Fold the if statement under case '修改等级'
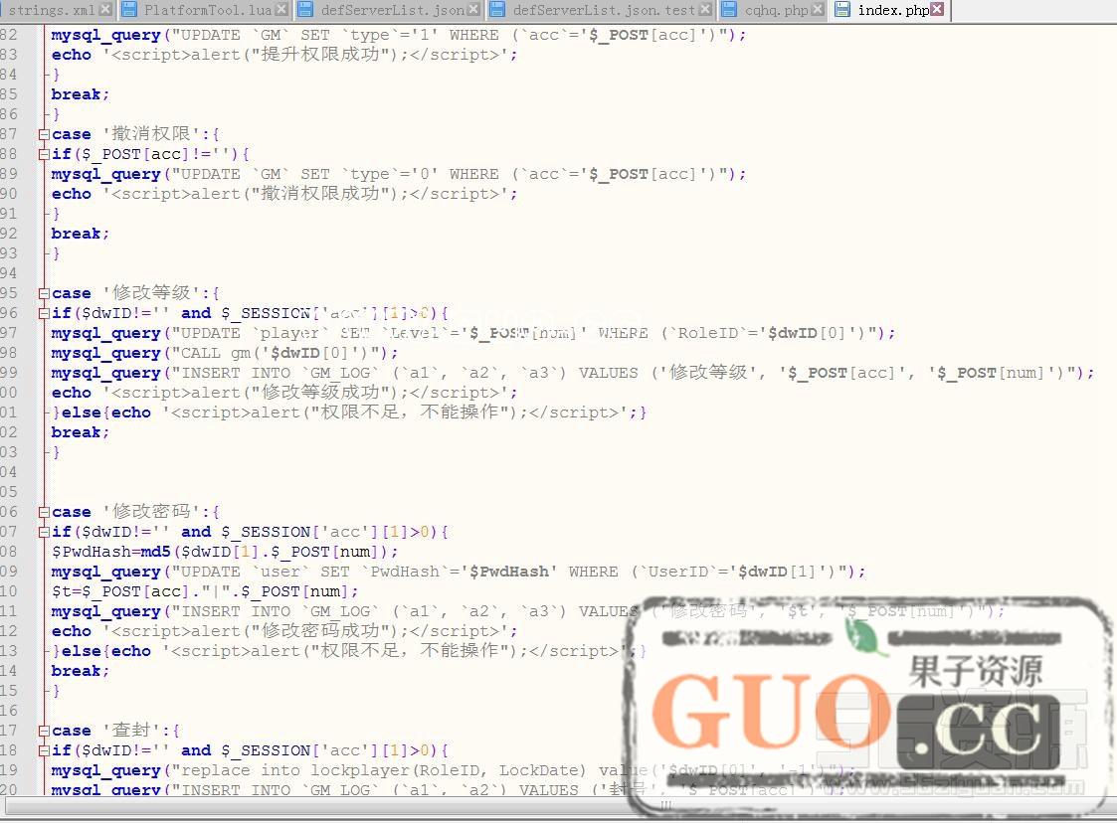This screenshot has width=1117, height=823. pos(43,313)
